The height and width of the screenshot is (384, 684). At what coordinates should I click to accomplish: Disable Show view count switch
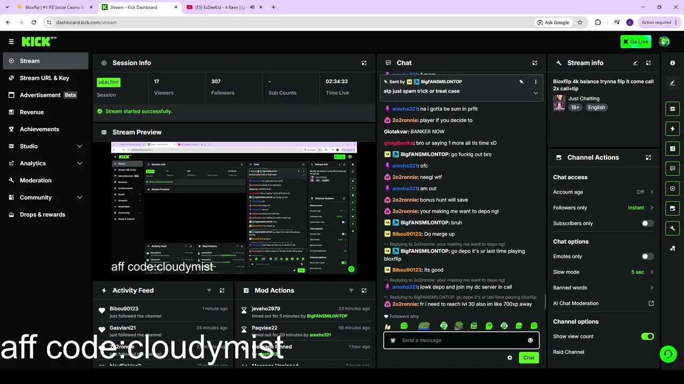point(647,337)
